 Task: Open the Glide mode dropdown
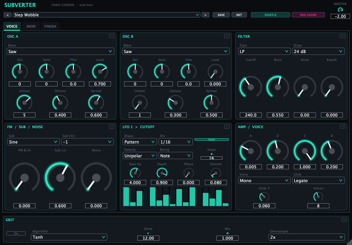(x=318, y=180)
